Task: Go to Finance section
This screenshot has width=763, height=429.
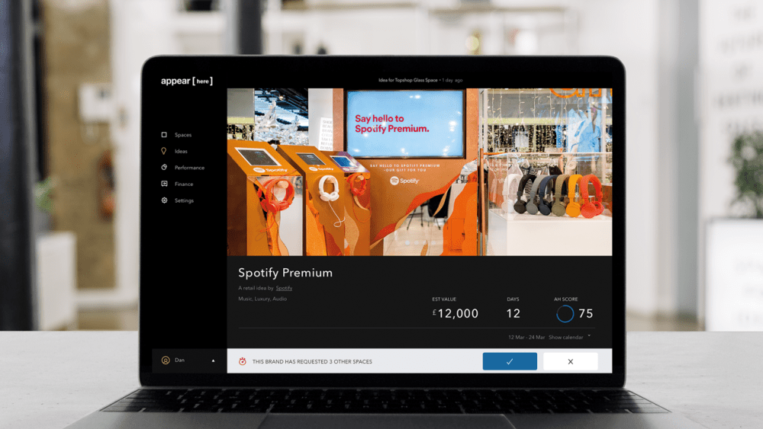Action: pos(184,184)
